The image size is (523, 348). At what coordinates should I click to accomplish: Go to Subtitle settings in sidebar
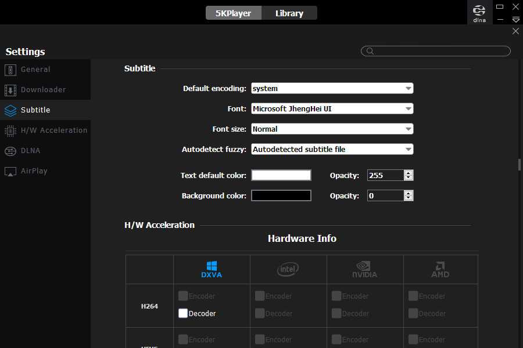(35, 110)
